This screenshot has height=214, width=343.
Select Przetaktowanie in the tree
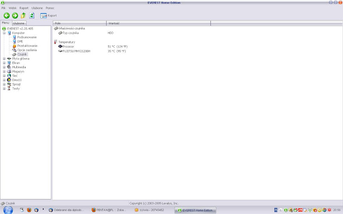point(27,46)
